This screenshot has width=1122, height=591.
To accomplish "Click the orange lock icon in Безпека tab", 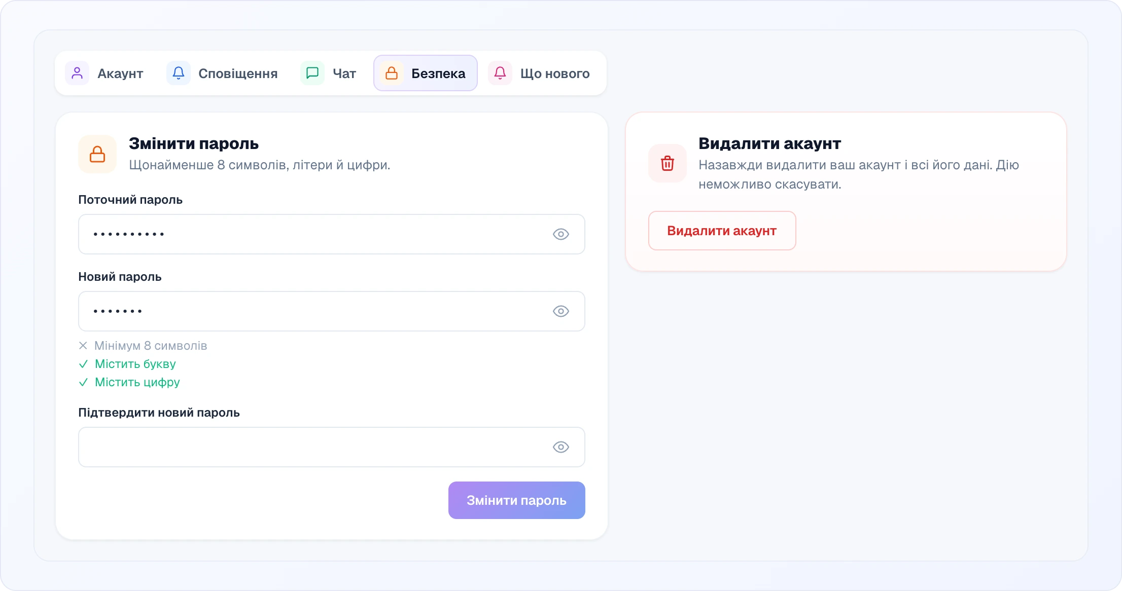I will coord(392,73).
